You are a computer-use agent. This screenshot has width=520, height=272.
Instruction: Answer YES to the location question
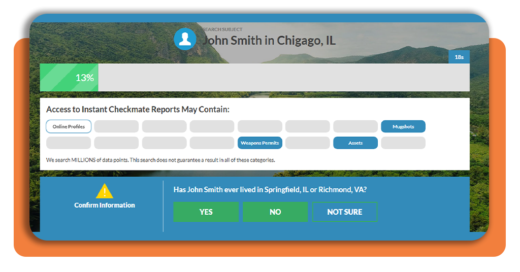coord(206,212)
